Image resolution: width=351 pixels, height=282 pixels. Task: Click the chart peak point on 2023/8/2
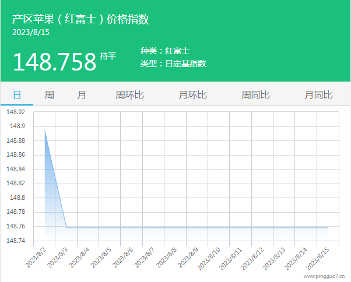[45, 131]
